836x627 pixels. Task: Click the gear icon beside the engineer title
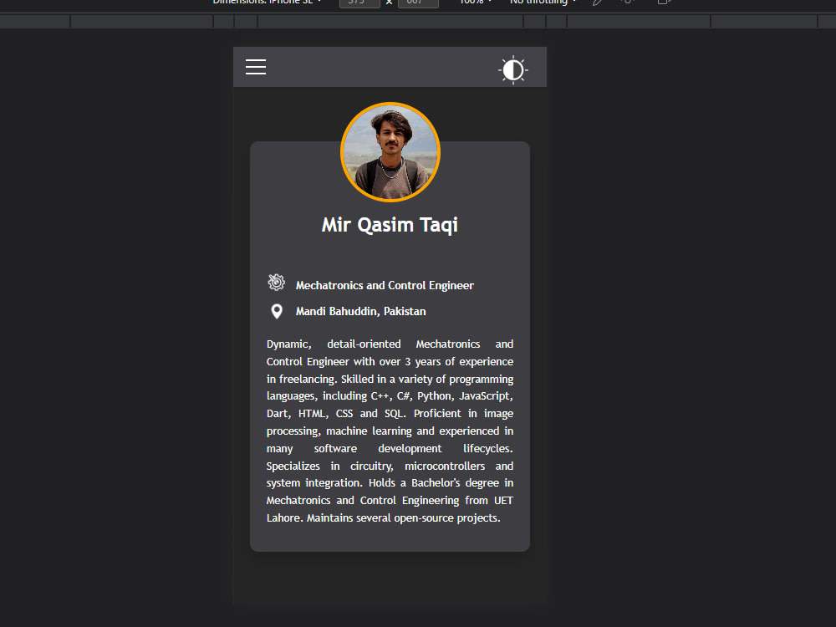tap(277, 283)
